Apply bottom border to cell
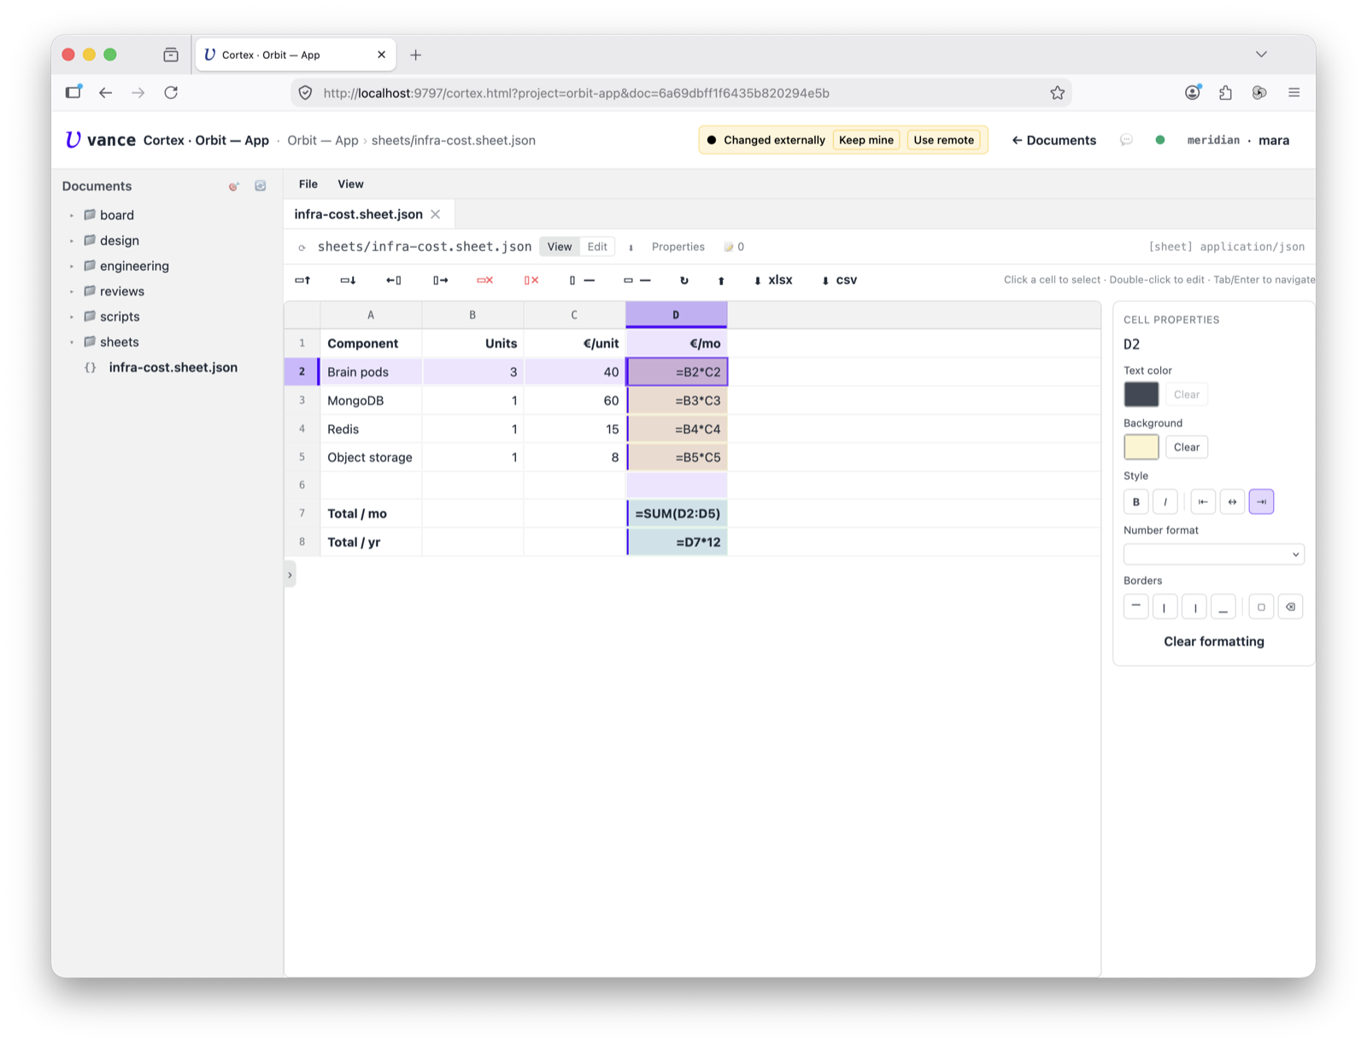This screenshot has width=1367, height=1045. pos(1223,607)
